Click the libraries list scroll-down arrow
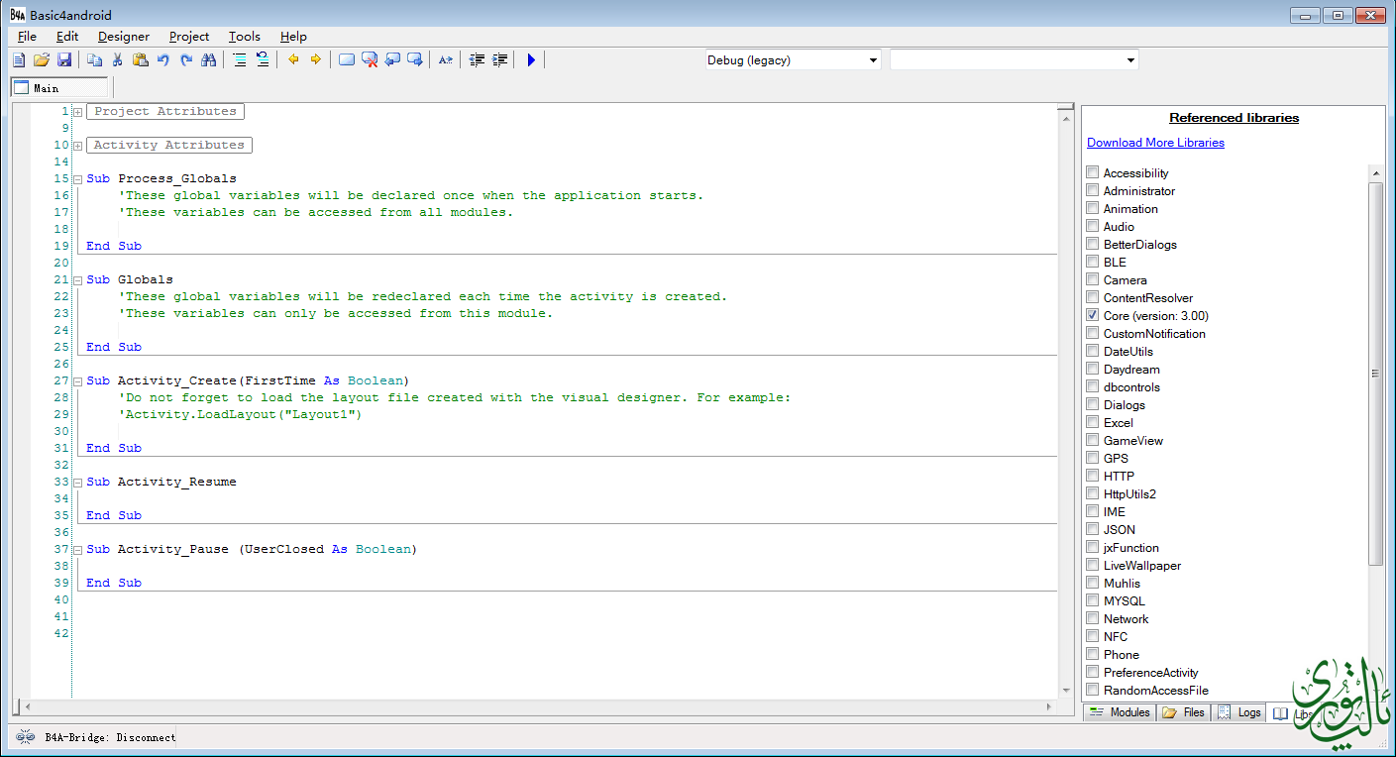This screenshot has height=757, width=1396. (1375, 691)
